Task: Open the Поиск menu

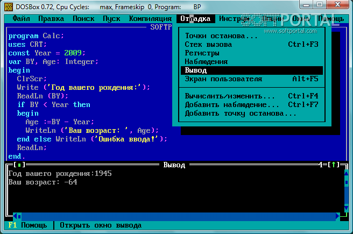Action: 83,19
